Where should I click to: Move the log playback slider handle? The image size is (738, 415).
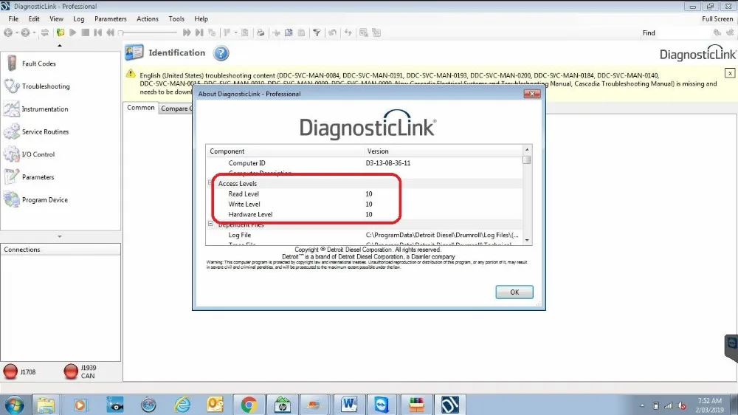tap(121, 32)
